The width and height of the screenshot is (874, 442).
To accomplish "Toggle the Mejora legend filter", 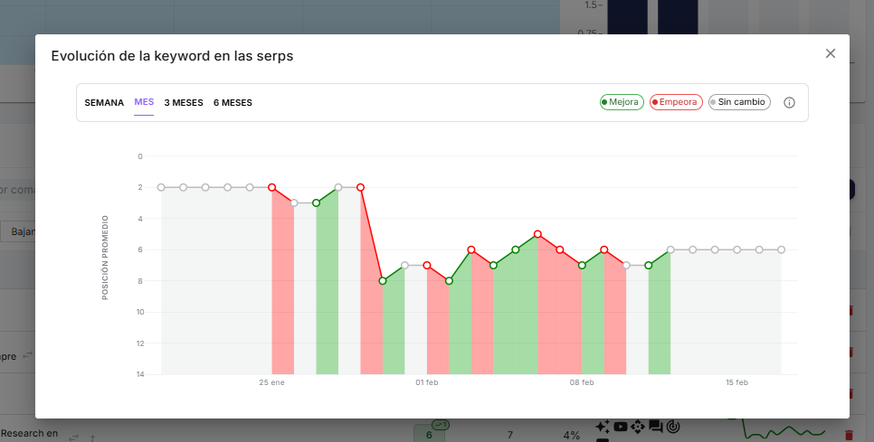I will click(622, 102).
